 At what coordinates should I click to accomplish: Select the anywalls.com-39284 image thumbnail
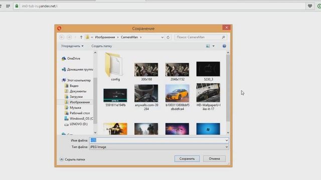click(x=146, y=93)
